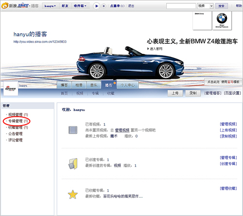
Task: Start the play button in top bar
Action: [97, 6]
